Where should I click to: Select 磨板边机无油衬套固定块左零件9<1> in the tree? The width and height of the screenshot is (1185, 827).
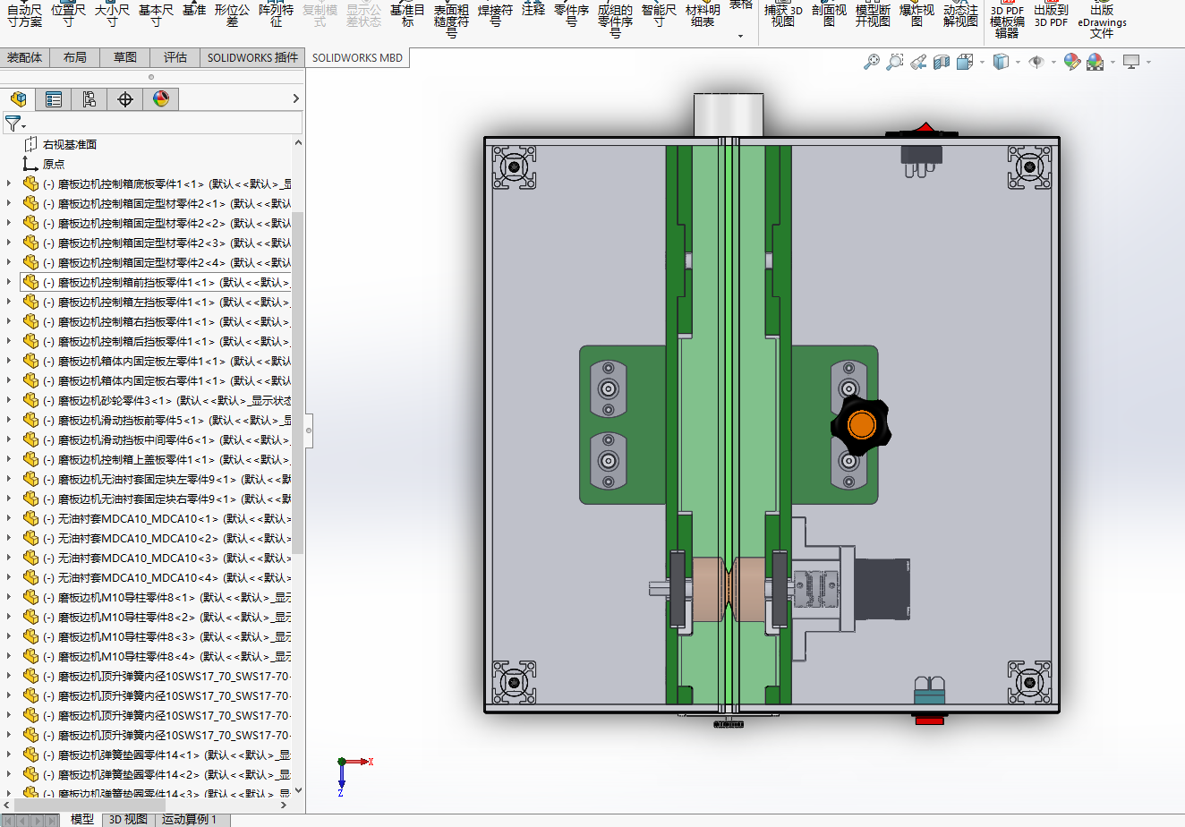pyautogui.click(x=158, y=479)
